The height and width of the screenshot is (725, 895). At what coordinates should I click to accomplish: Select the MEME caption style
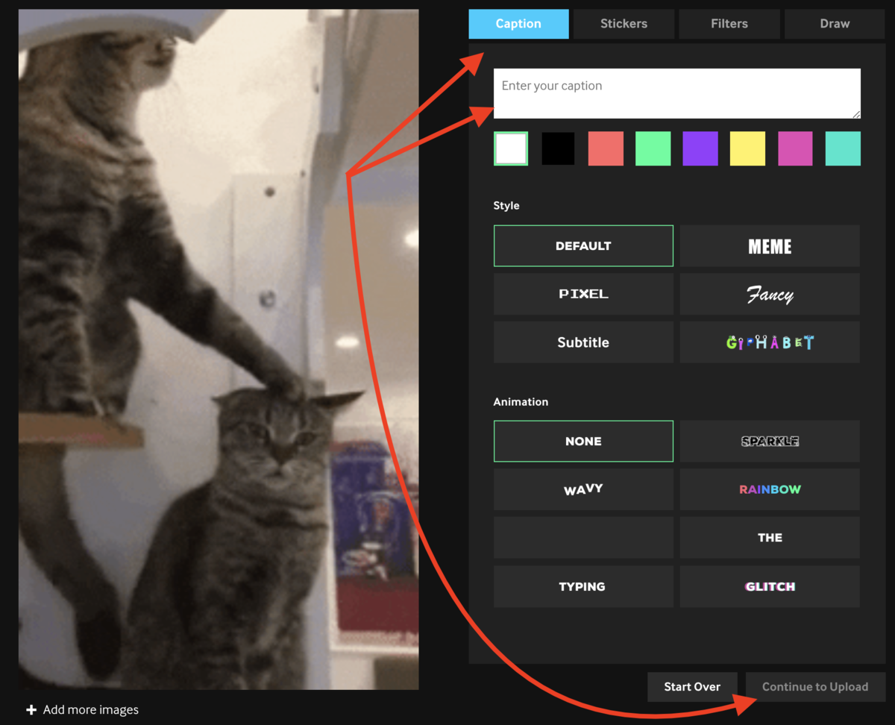point(770,246)
